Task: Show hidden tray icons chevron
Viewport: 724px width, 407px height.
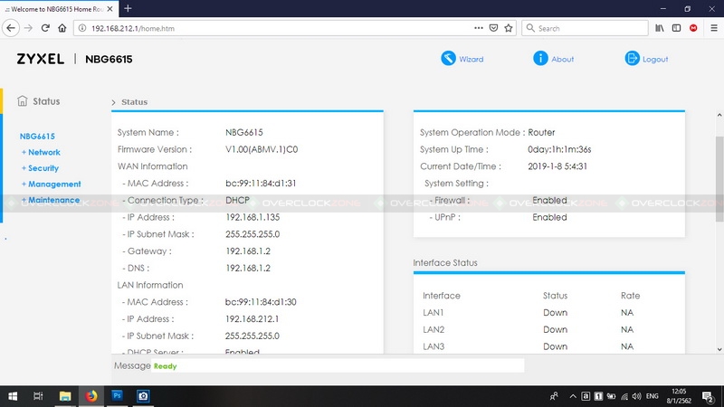Action: 573,396
